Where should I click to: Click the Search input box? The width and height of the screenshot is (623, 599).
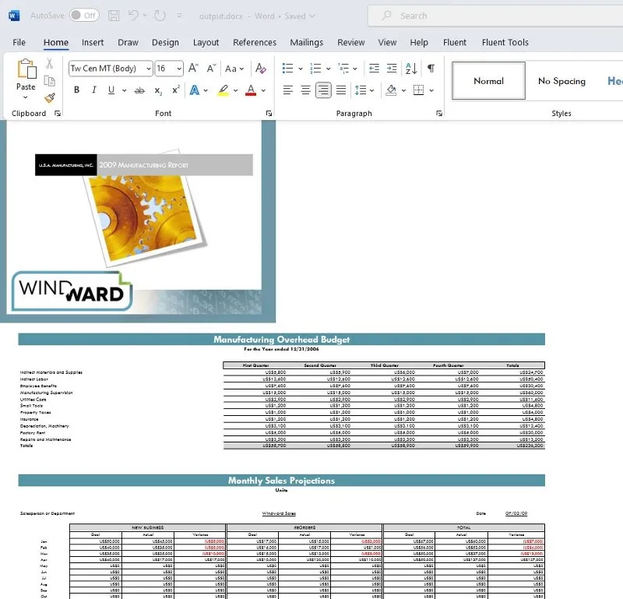click(495, 16)
